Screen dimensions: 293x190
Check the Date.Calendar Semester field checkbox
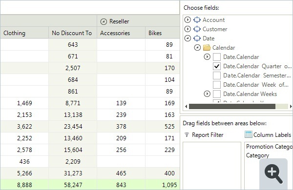tap(217, 76)
